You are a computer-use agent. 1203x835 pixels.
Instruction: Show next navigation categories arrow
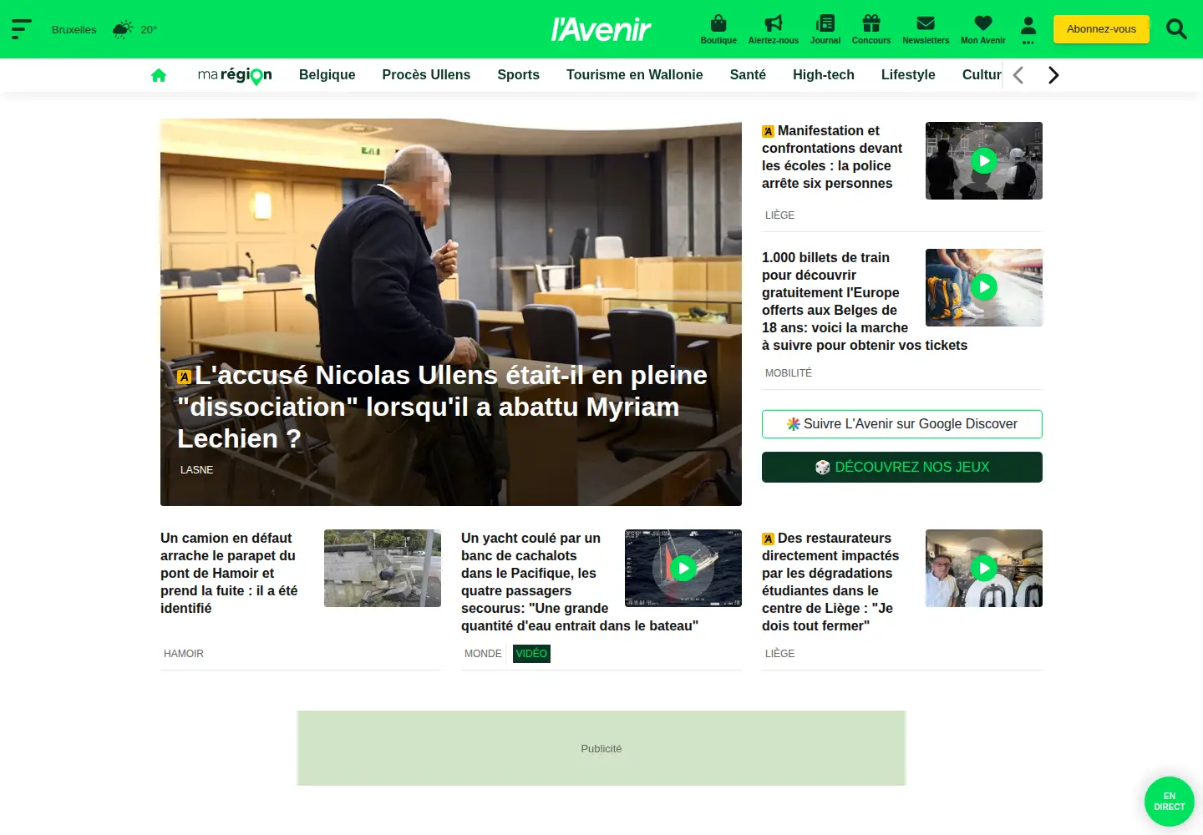pos(1053,75)
